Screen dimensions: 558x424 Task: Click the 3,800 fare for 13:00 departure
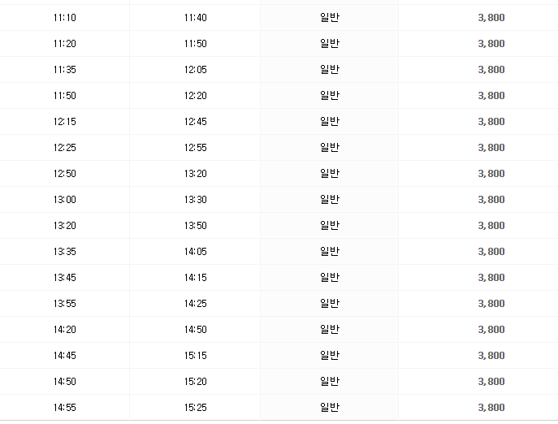pos(491,200)
